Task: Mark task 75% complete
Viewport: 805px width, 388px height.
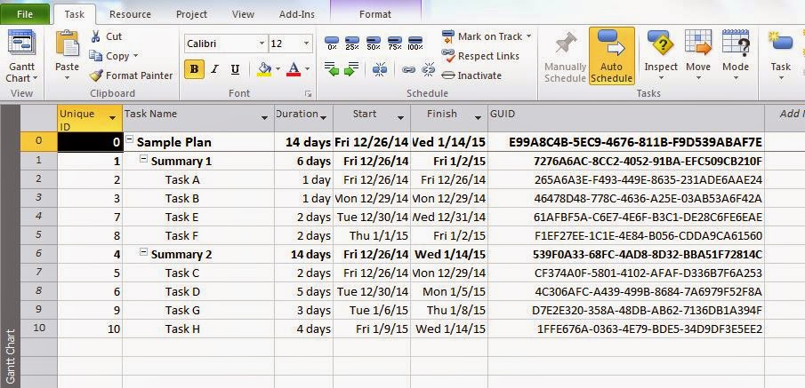Action: (x=394, y=42)
